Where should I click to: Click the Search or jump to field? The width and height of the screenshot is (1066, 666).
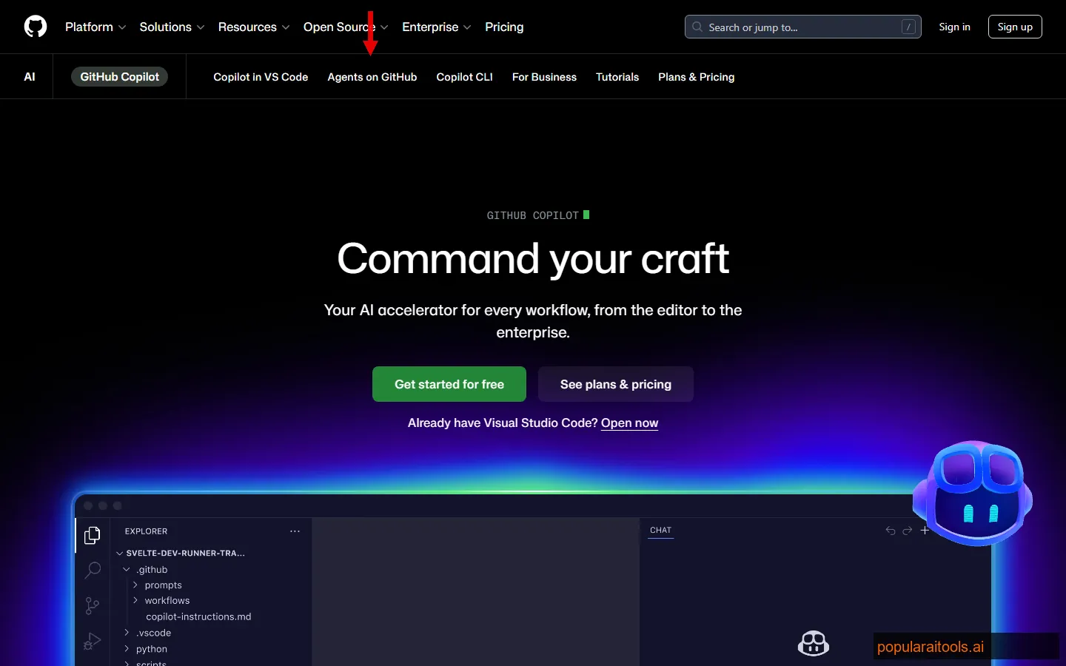802,27
